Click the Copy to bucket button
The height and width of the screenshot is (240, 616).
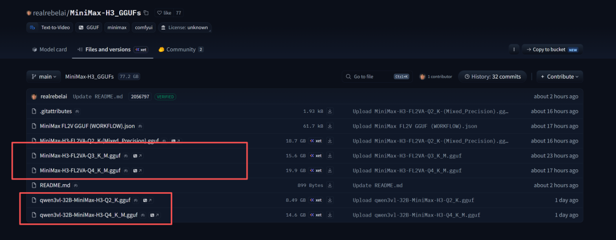click(552, 50)
